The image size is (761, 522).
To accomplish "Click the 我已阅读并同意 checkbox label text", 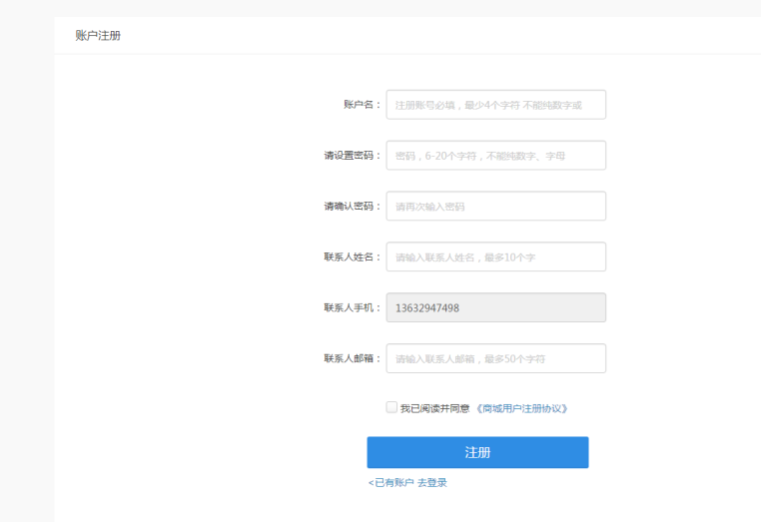I will (434, 408).
